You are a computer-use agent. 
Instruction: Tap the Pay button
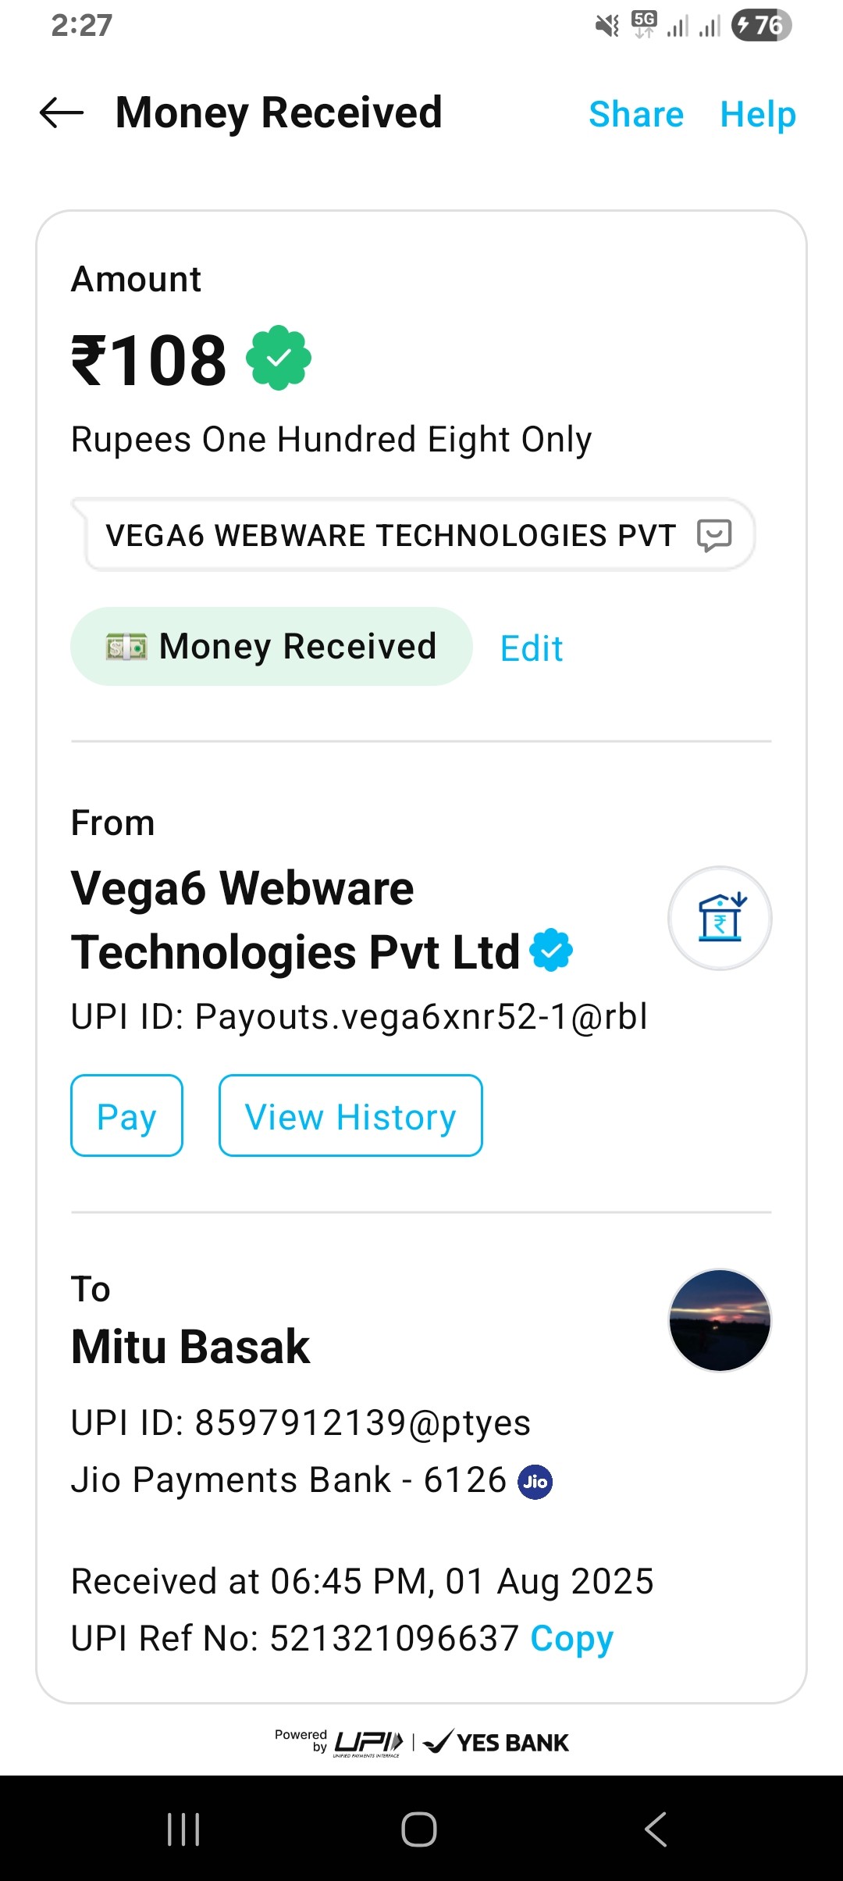pyautogui.click(x=126, y=1115)
